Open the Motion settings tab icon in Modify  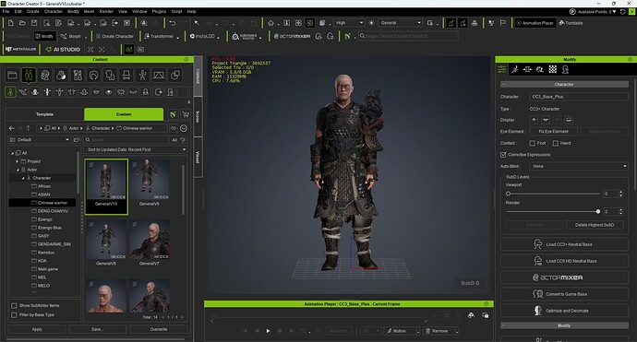[515, 69]
